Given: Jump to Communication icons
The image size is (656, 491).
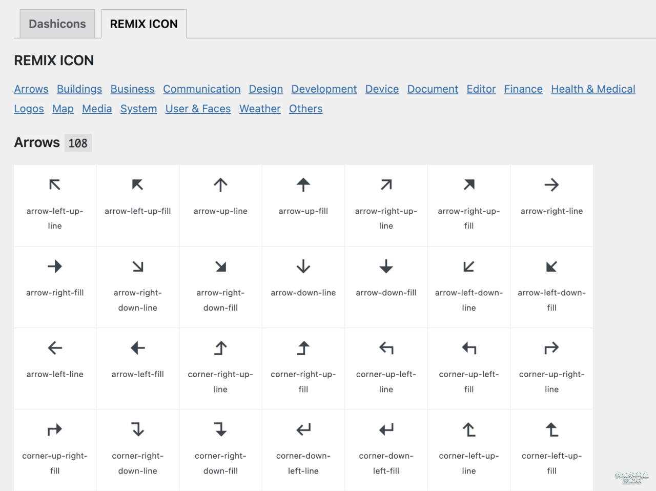Looking at the screenshot, I should (201, 89).
